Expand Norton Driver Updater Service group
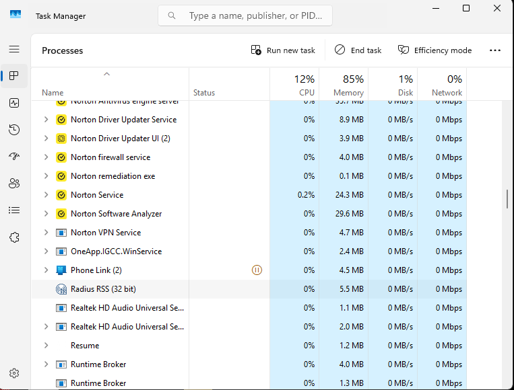The width and height of the screenshot is (514, 390). 46,120
